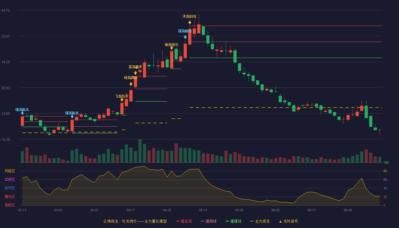Click the long solid green support line
Image resolution: width=399 pixels, height=228 pixels.
286,58
